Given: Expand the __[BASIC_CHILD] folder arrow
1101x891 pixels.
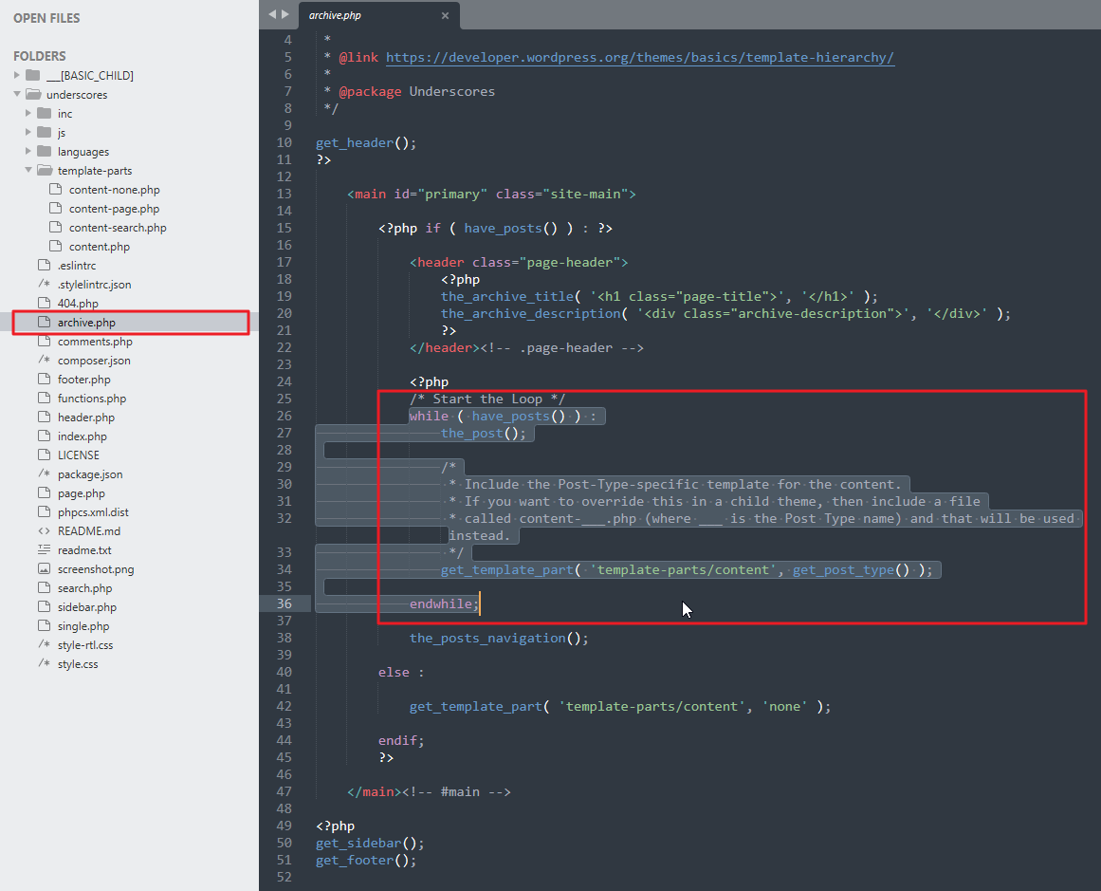Looking at the screenshot, I should (17, 74).
